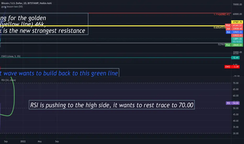Open the EWO (close, 5, 35) indicator legend
This screenshot has height=144, width=244.
coord(11,56)
